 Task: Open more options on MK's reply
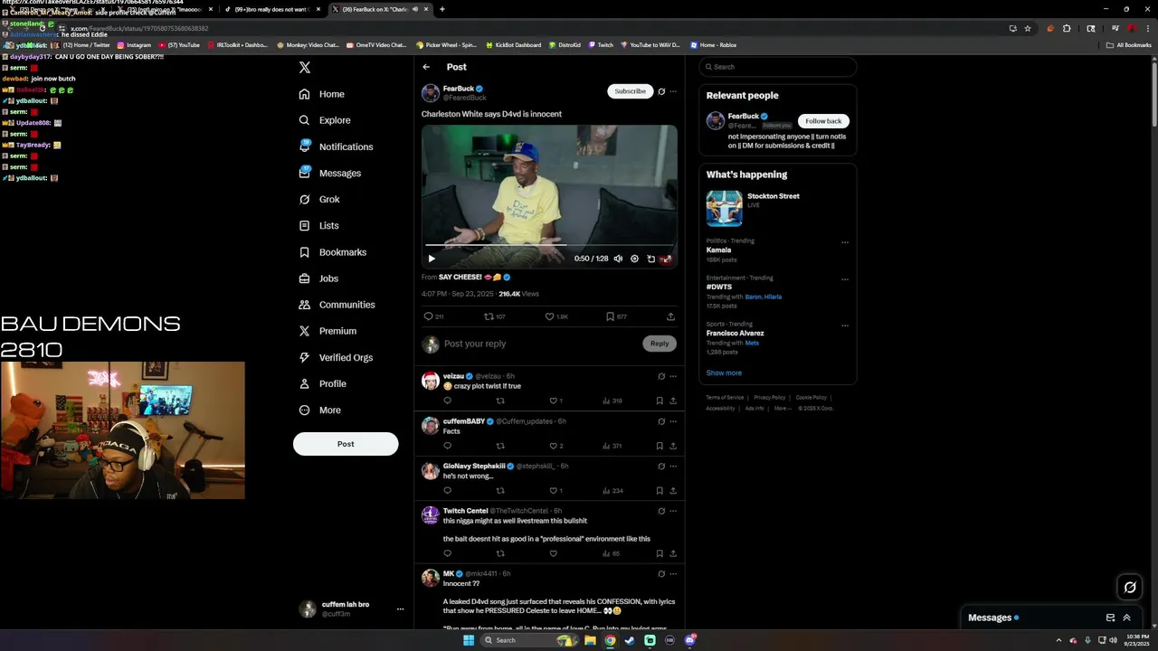pyautogui.click(x=673, y=574)
